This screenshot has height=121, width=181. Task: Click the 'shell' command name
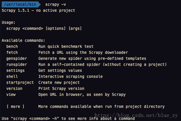[x=12, y=76]
